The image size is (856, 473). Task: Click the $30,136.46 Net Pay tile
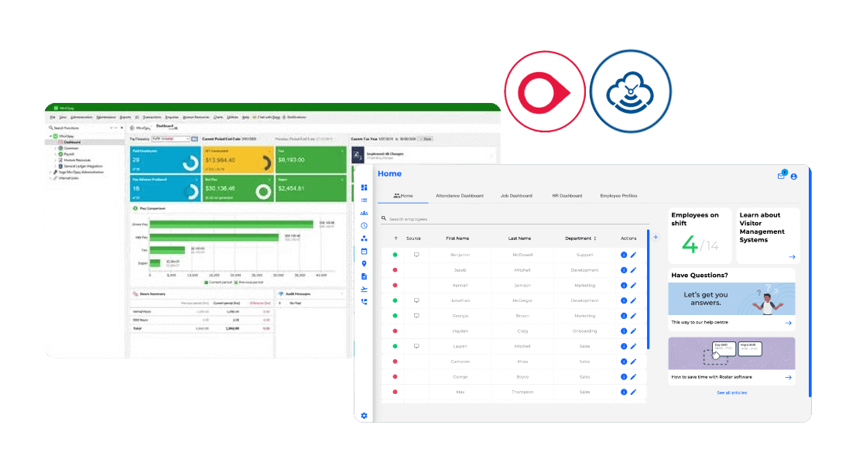point(238,188)
